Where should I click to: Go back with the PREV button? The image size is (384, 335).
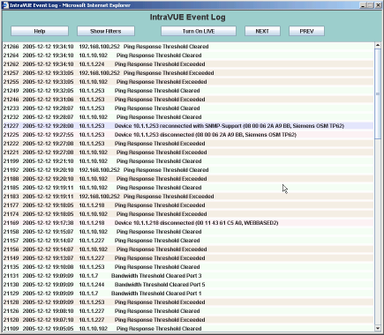point(306,31)
